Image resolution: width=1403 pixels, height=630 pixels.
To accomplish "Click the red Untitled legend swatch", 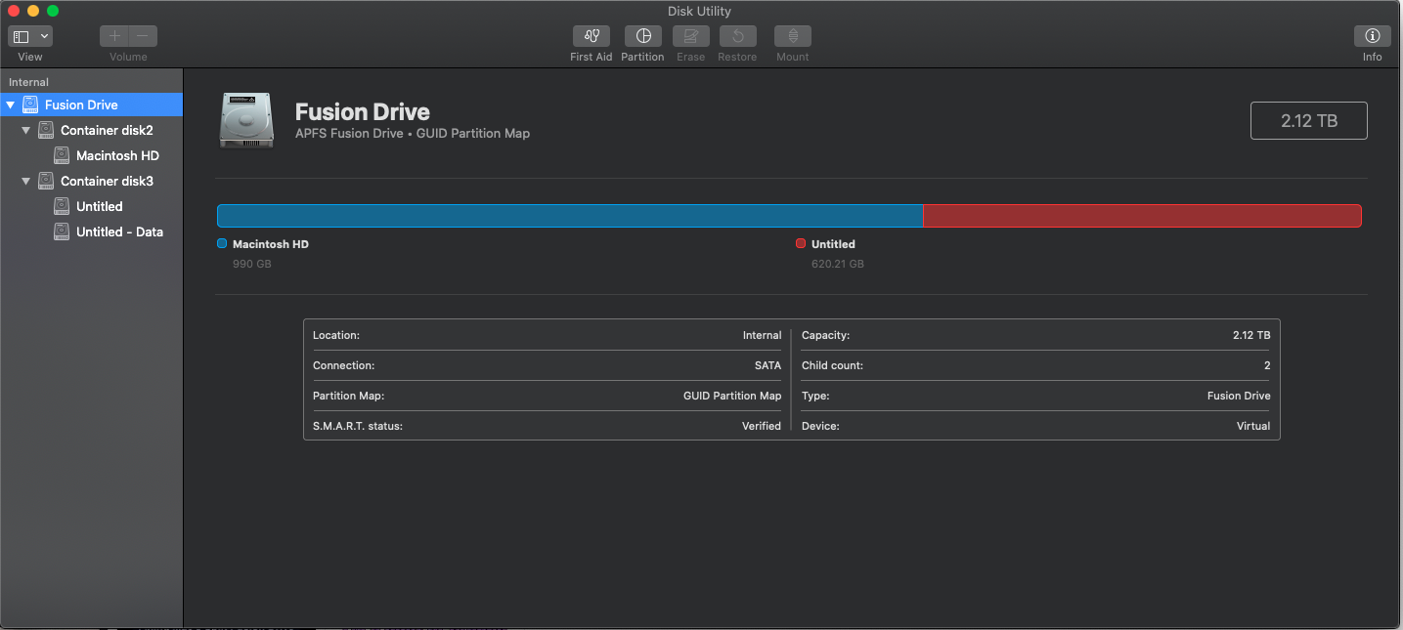I will (801, 243).
